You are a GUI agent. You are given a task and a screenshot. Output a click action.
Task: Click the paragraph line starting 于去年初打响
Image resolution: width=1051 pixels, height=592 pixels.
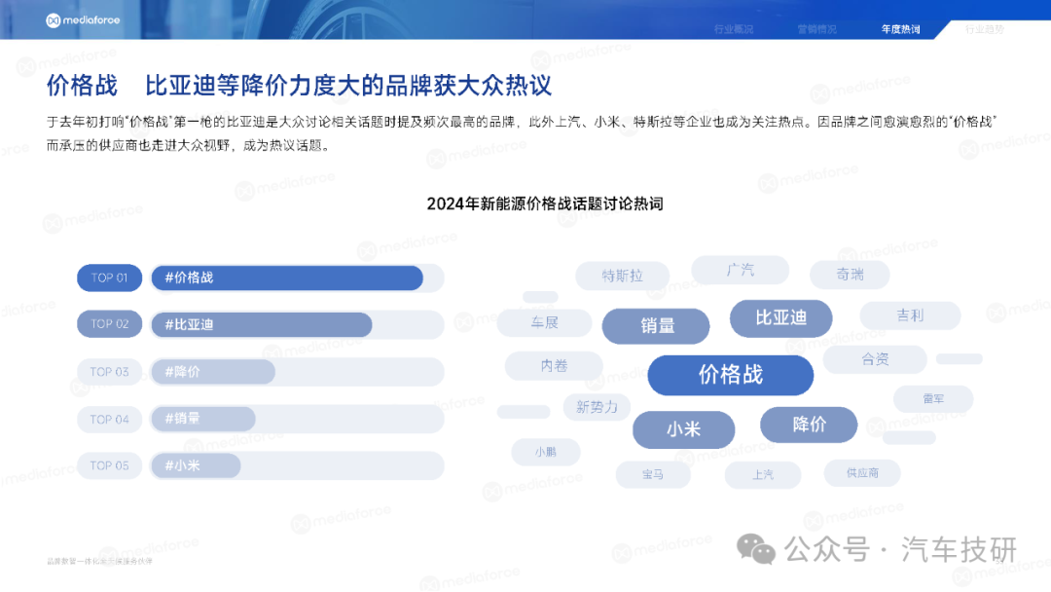[522, 122]
